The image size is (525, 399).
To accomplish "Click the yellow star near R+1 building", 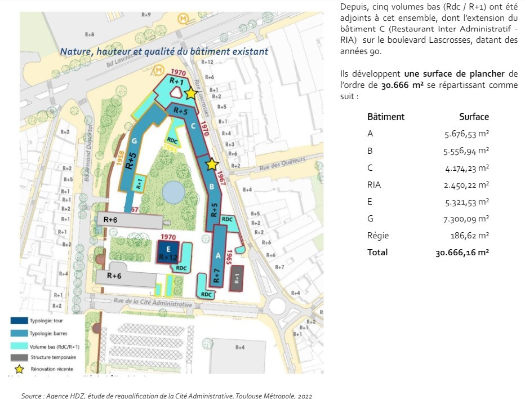I will [x=191, y=93].
